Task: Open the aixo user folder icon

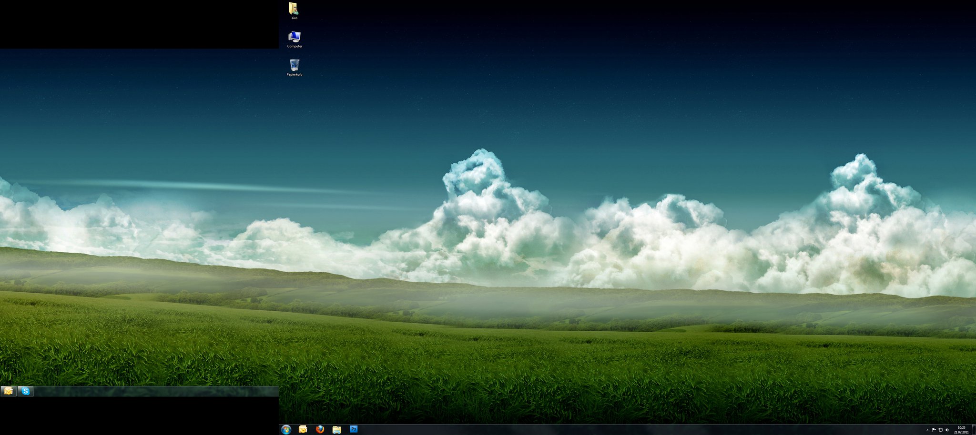Action: coord(294,9)
